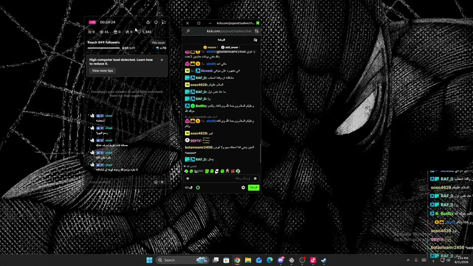
Task: Open emoji picker in Kick chat input
Action: pos(255,178)
